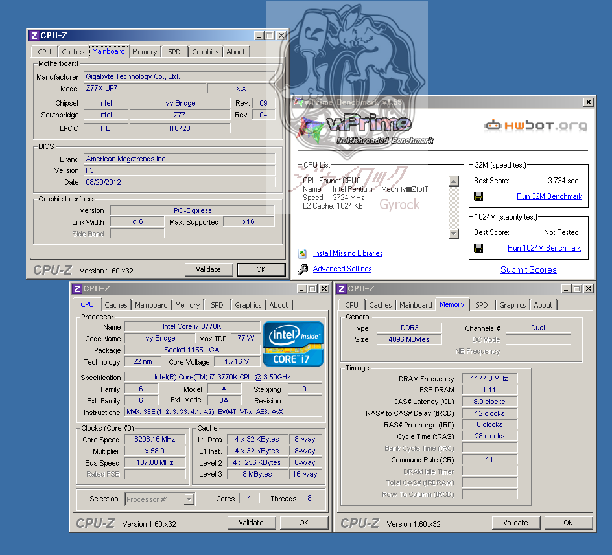Click the CAS# Latency value 8.0 clocks
Image resolution: width=612 pixels, height=555 pixels.
[x=490, y=402]
